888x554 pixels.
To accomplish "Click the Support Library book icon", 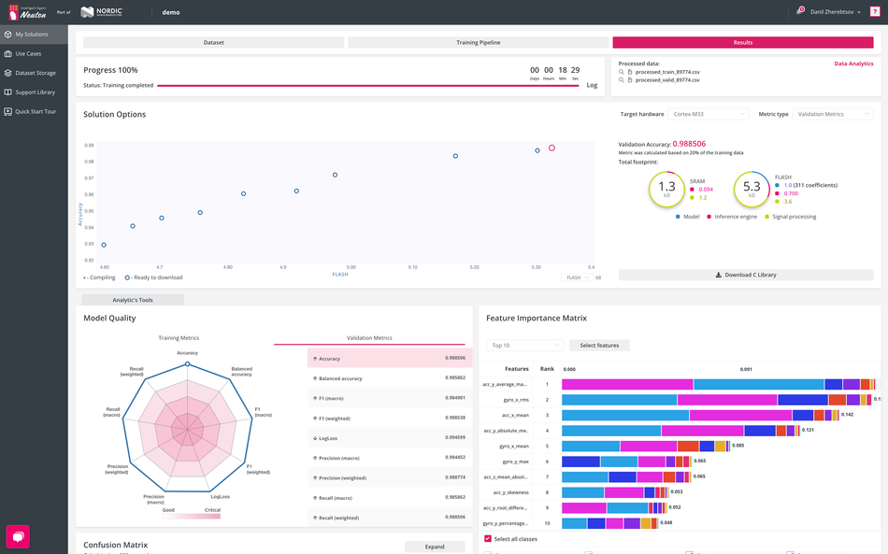I will click(8, 92).
